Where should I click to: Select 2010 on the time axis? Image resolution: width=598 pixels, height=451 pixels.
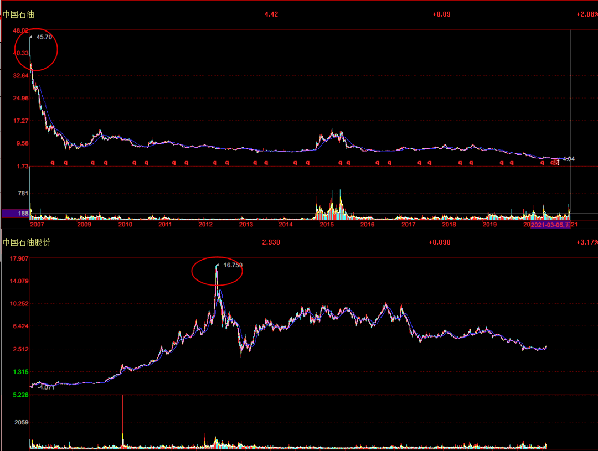pyautogui.click(x=125, y=224)
